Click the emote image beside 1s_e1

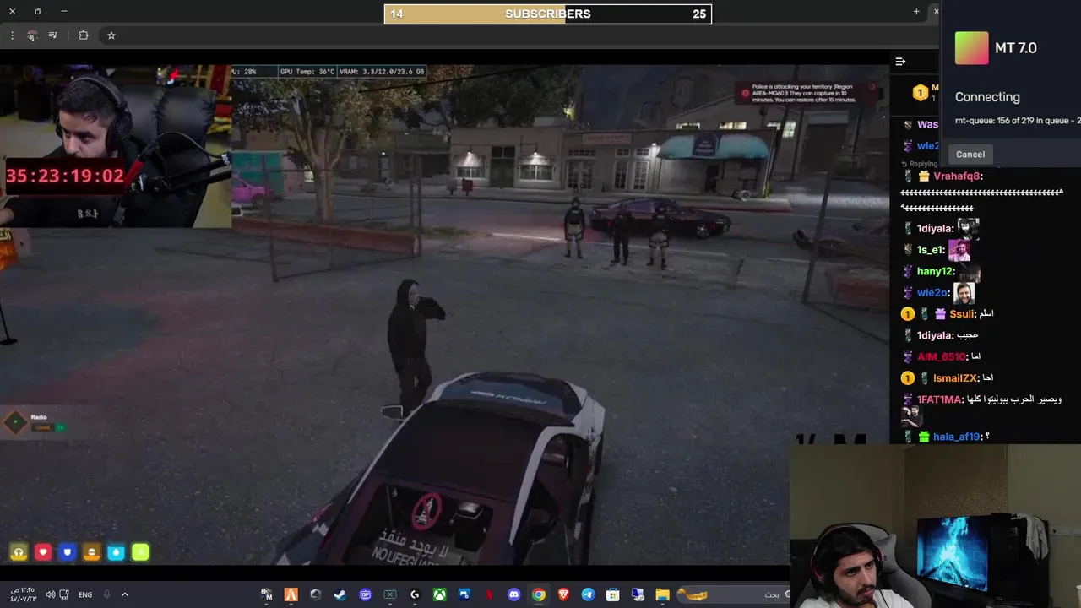959,250
